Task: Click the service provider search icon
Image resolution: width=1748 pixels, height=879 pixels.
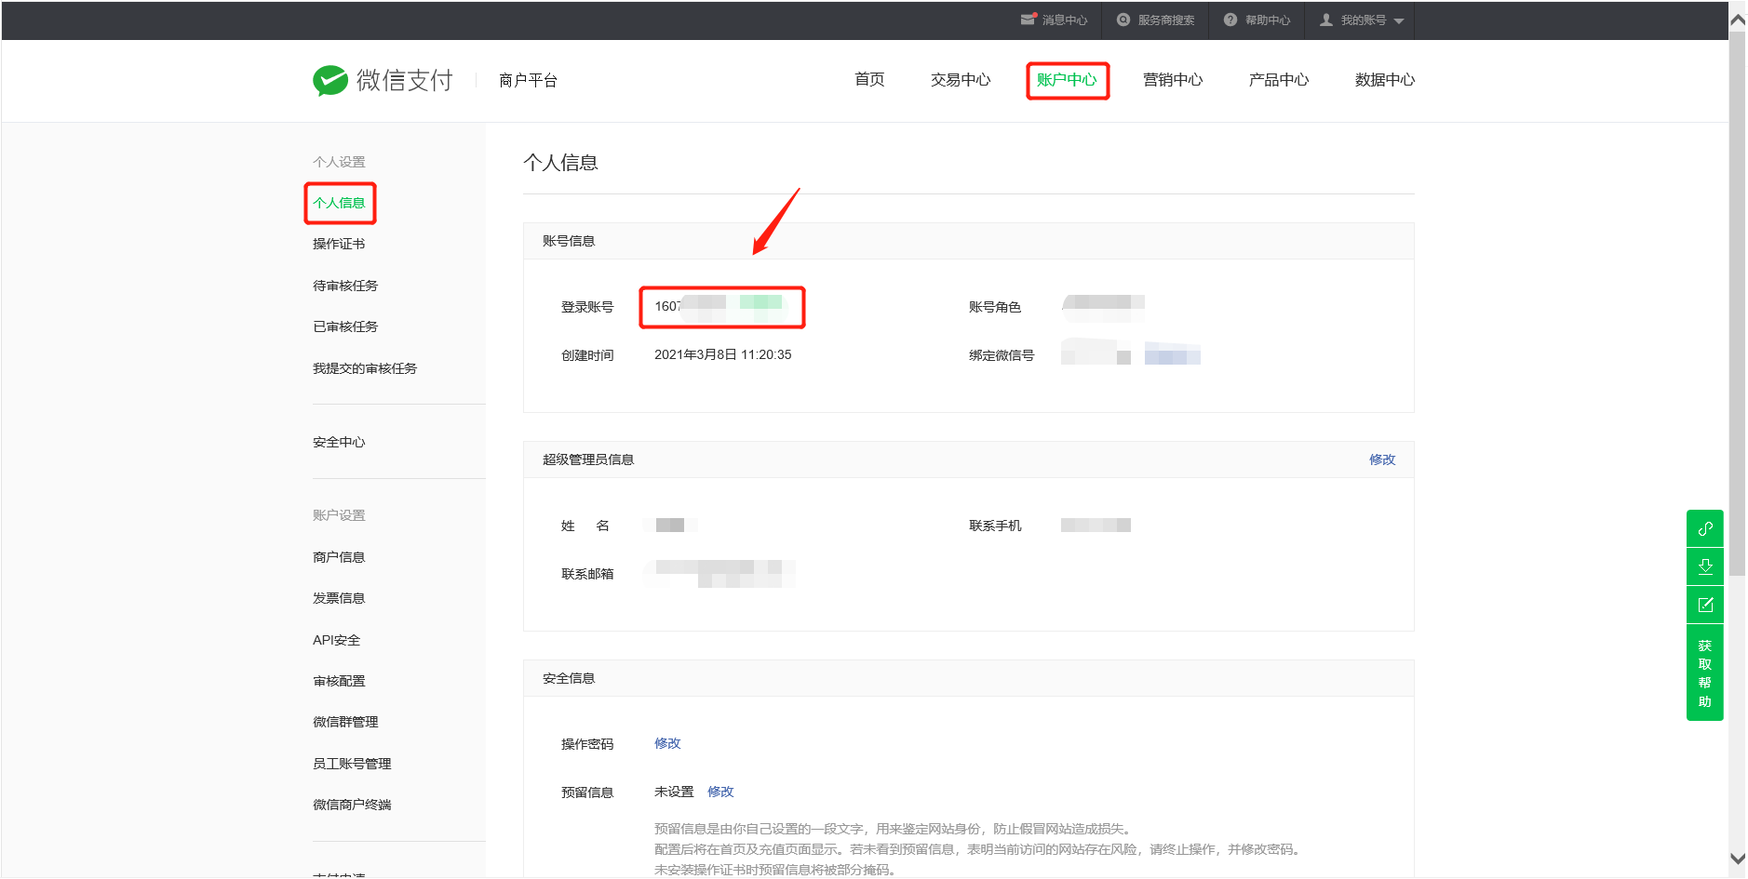Action: click(x=1123, y=20)
